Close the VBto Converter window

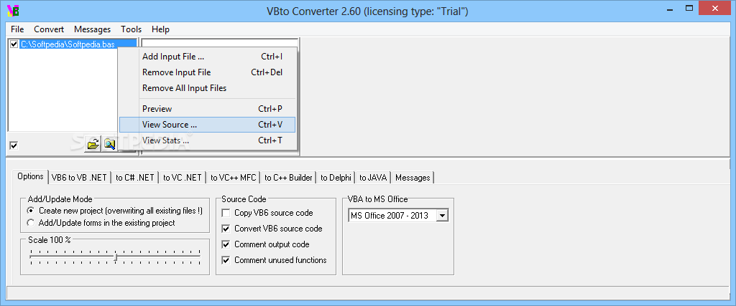[715, 9]
